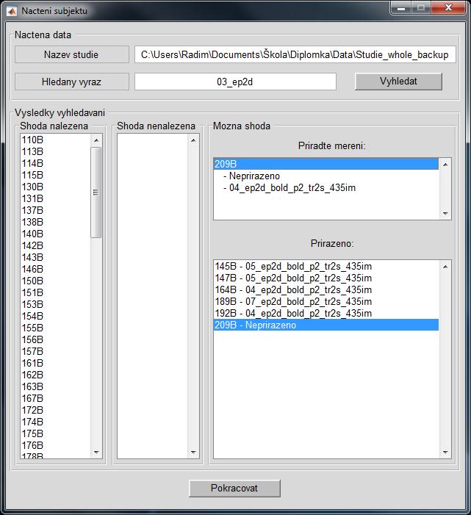Select subject 155B in the list
Screen dimensions: 471x515
click(55, 328)
